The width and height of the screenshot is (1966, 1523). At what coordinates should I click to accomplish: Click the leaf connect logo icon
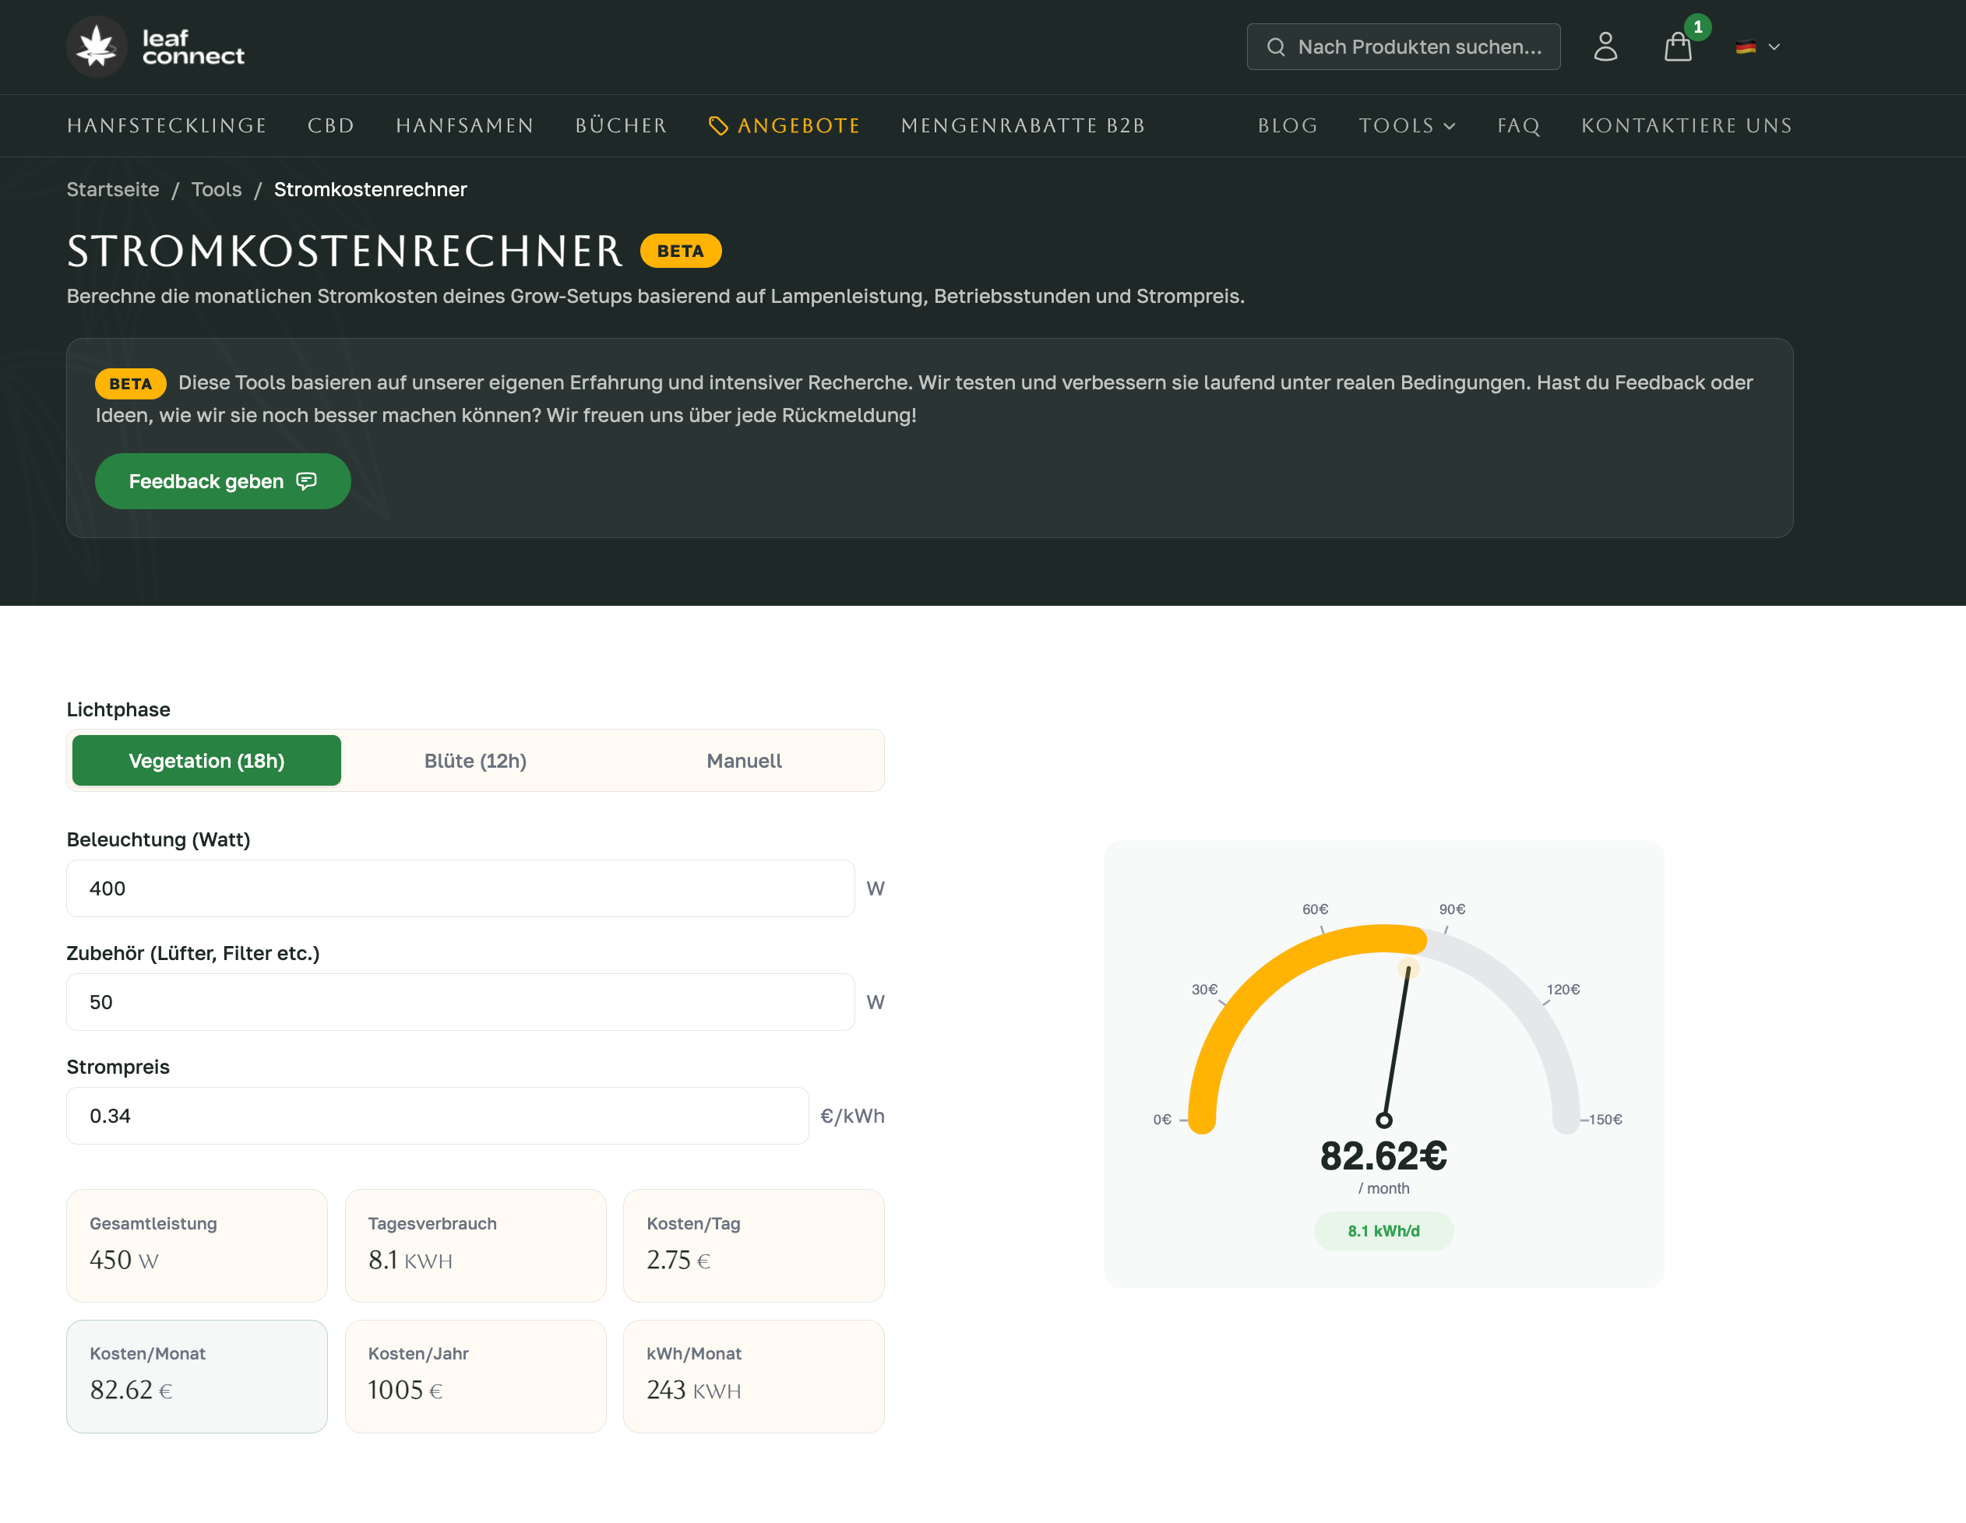point(97,47)
